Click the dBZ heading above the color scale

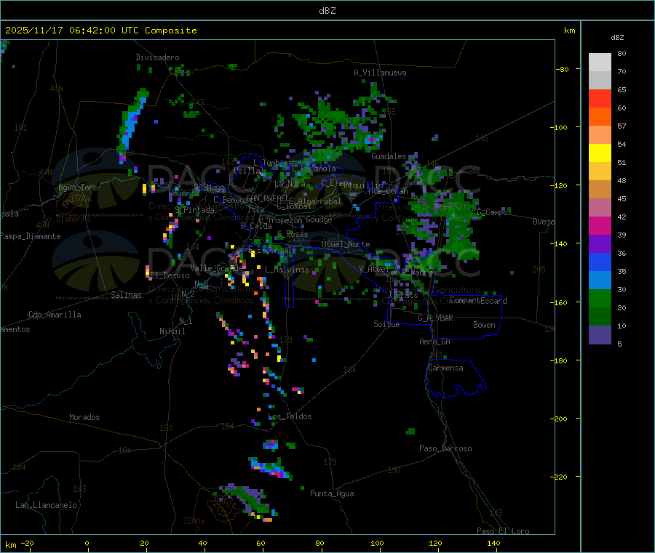tap(617, 38)
